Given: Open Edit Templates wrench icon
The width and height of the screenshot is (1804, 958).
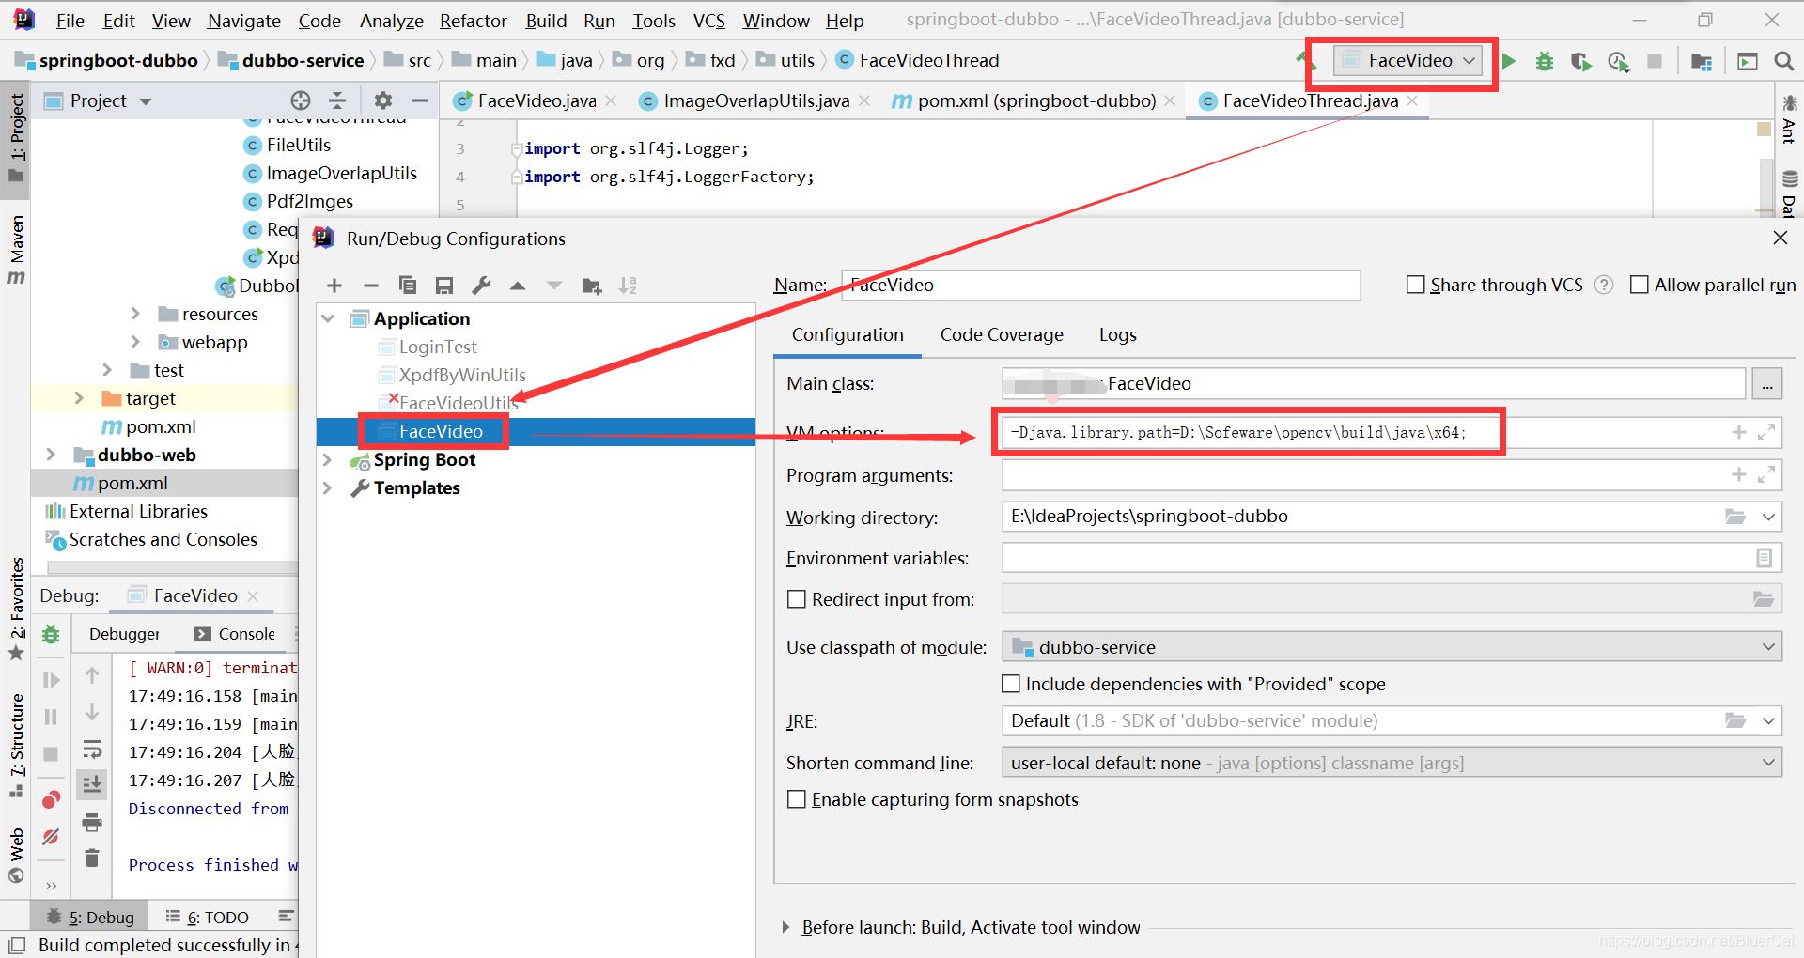Looking at the screenshot, I should point(481,286).
